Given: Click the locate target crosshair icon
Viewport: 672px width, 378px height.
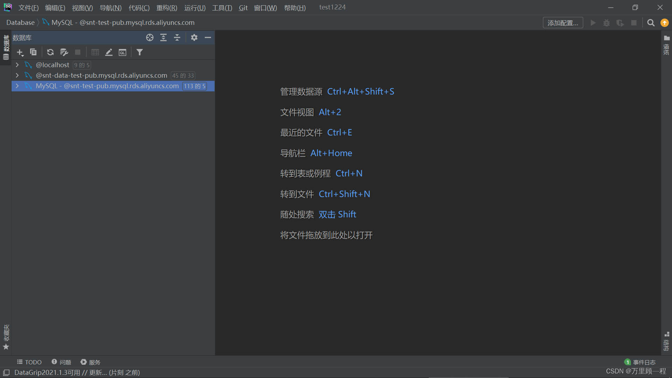Looking at the screenshot, I should pyautogui.click(x=150, y=37).
